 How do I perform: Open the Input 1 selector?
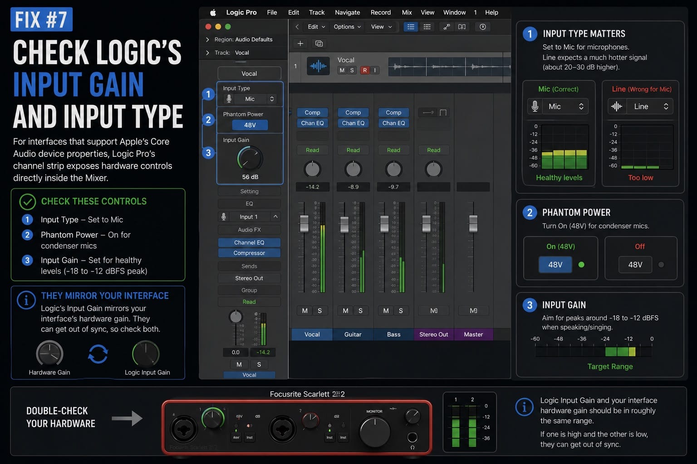point(249,217)
